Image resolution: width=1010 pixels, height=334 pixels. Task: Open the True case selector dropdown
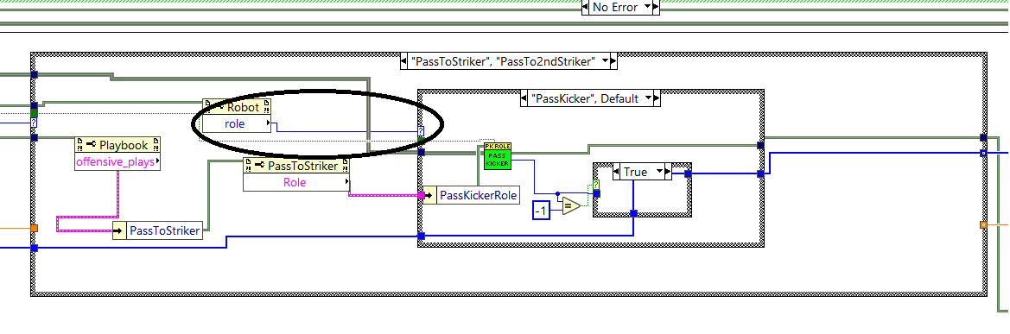click(x=659, y=172)
